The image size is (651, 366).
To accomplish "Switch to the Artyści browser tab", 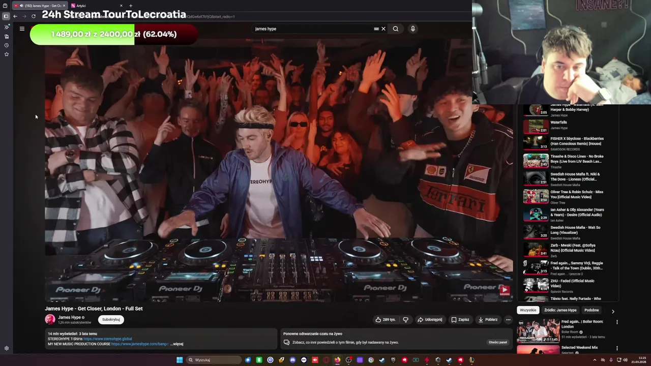I will [x=96, y=6].
